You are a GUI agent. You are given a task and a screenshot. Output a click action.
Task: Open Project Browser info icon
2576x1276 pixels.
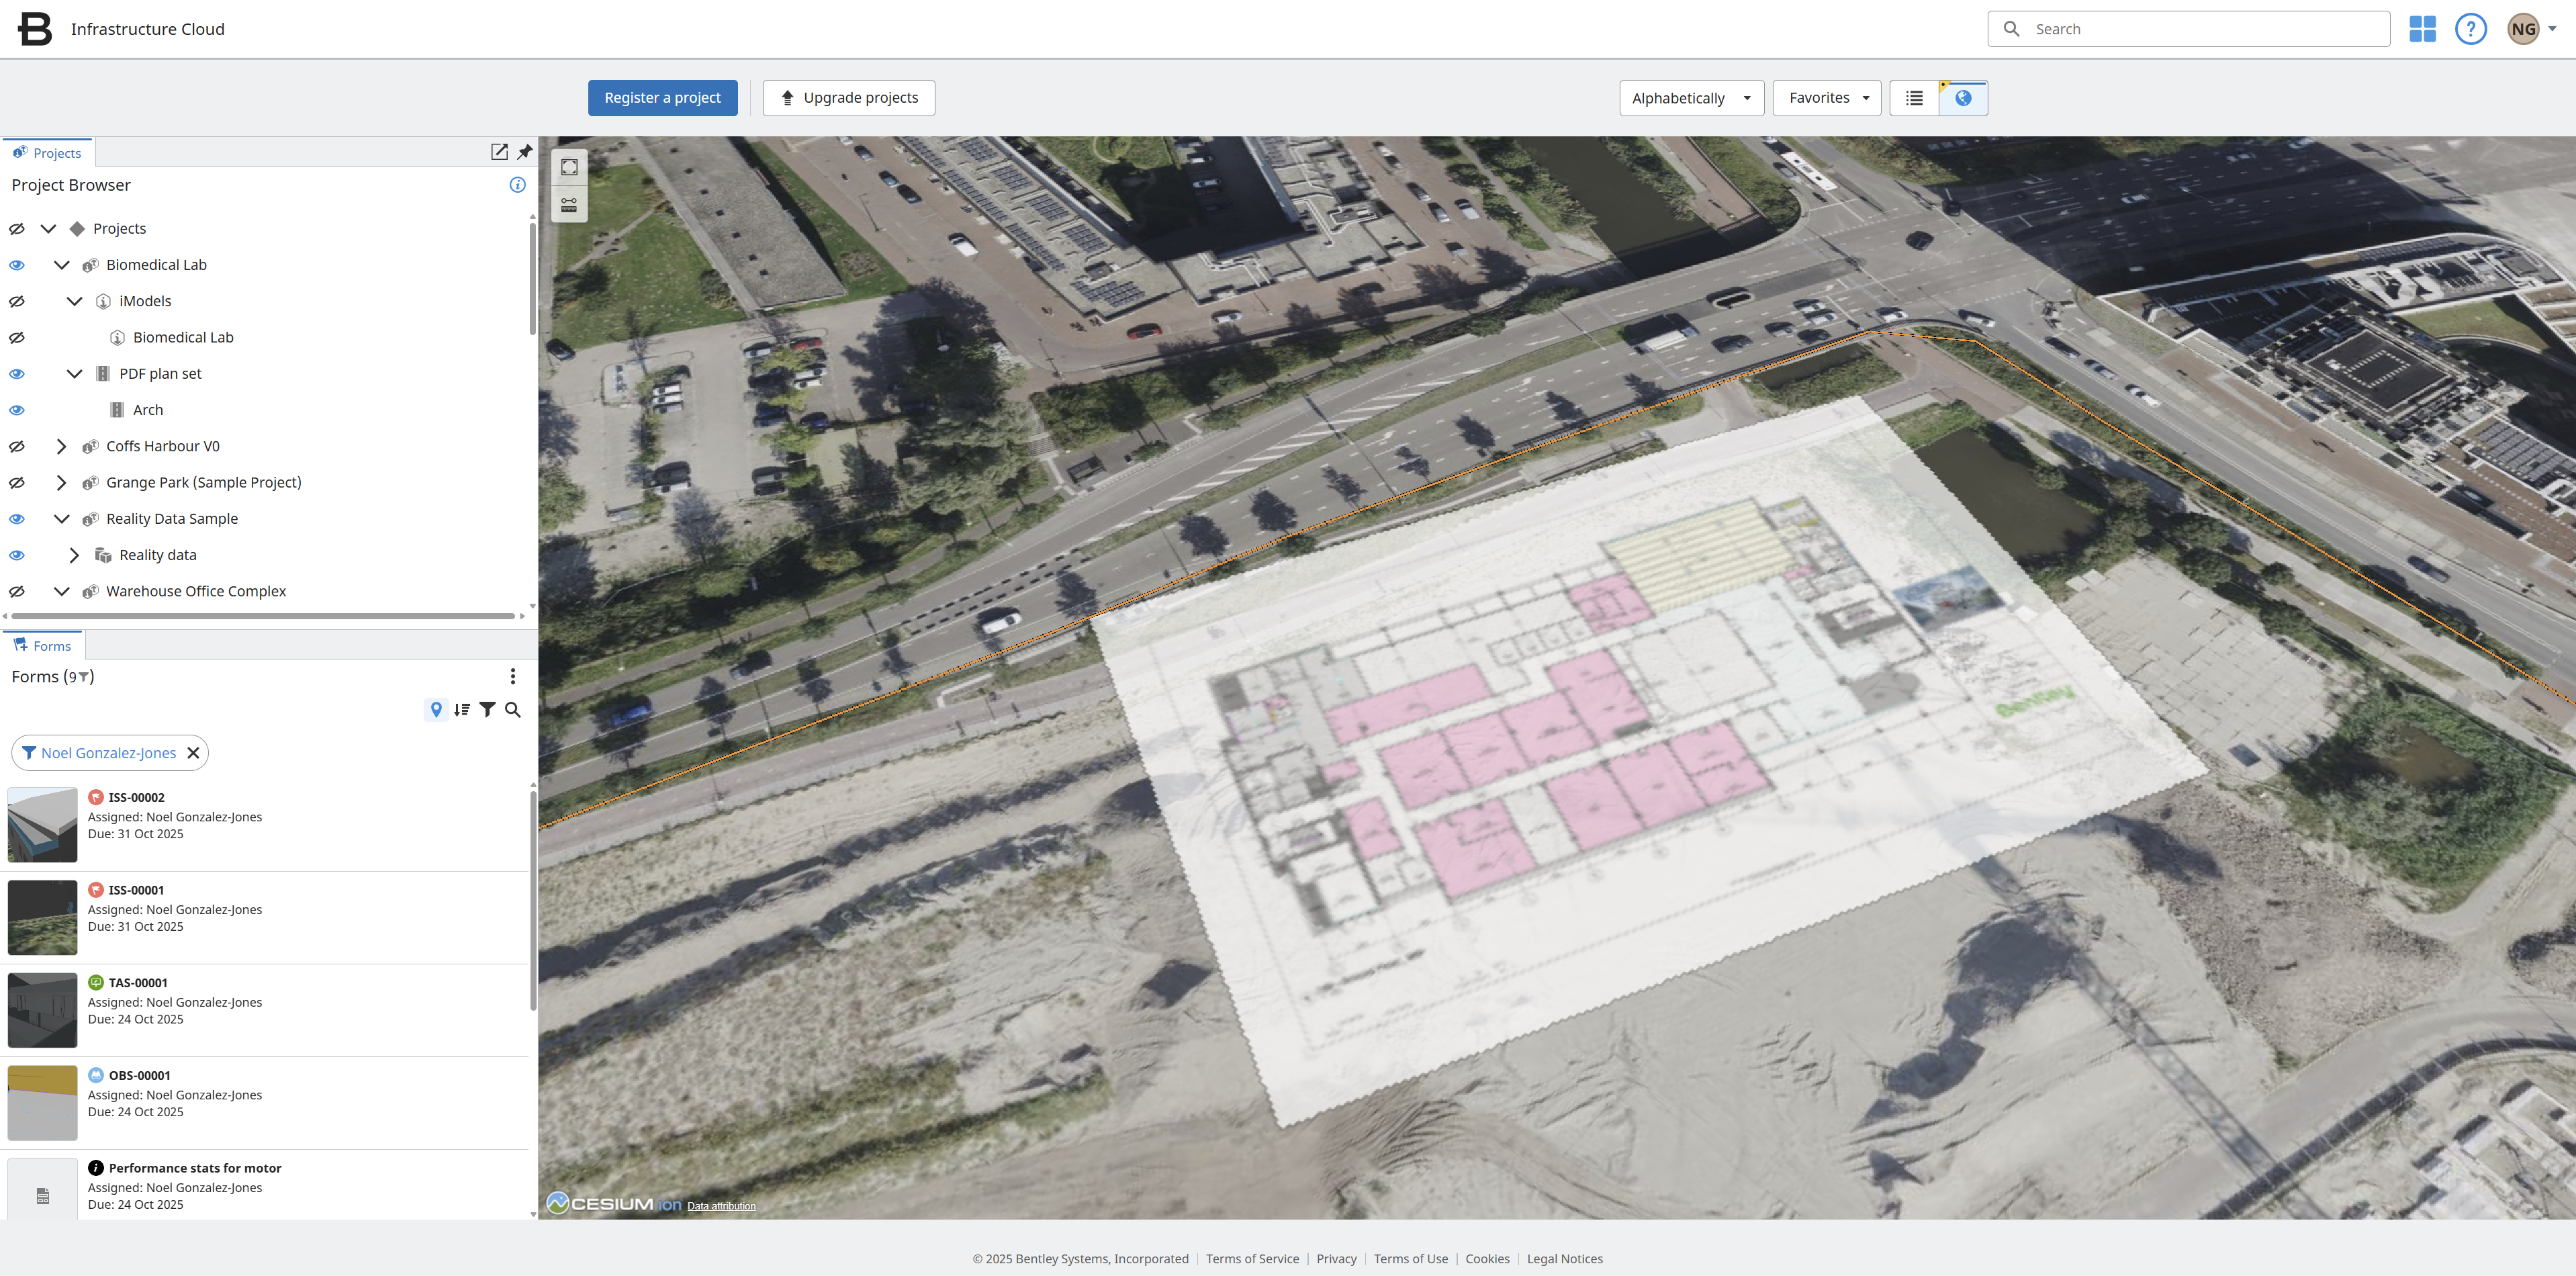(x=517, y=185)
